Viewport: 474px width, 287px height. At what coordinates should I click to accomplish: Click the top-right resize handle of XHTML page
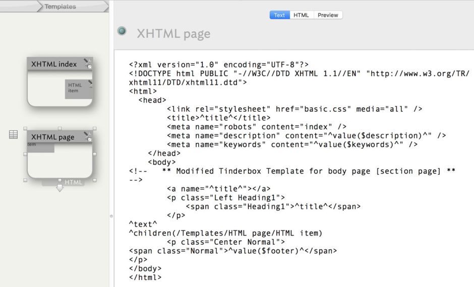(x=94, y=128)
